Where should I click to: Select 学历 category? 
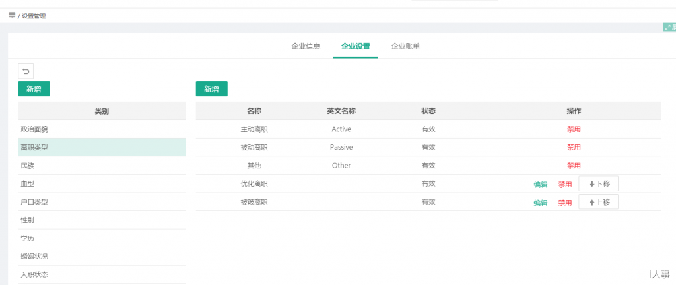coord(102,238)
